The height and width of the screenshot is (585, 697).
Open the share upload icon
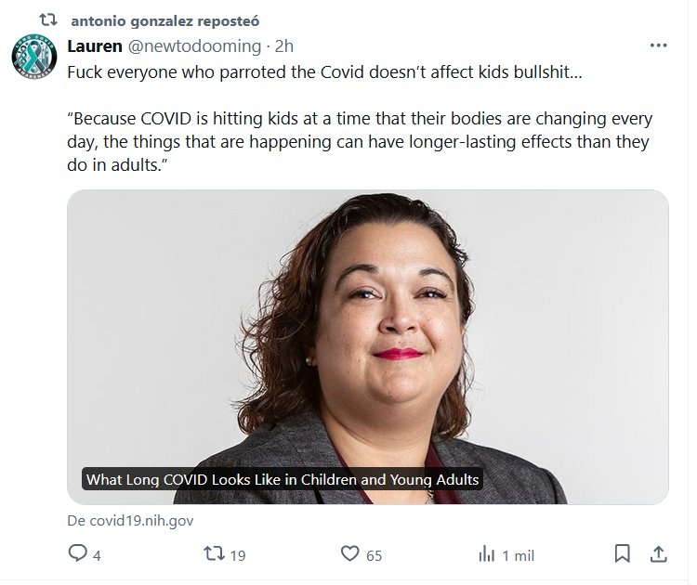[x=659, y=553]
